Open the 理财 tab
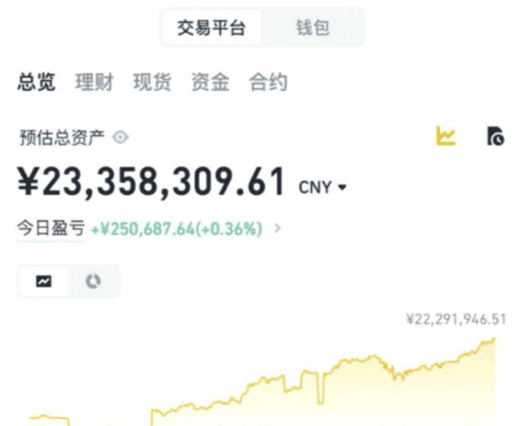 94,82
